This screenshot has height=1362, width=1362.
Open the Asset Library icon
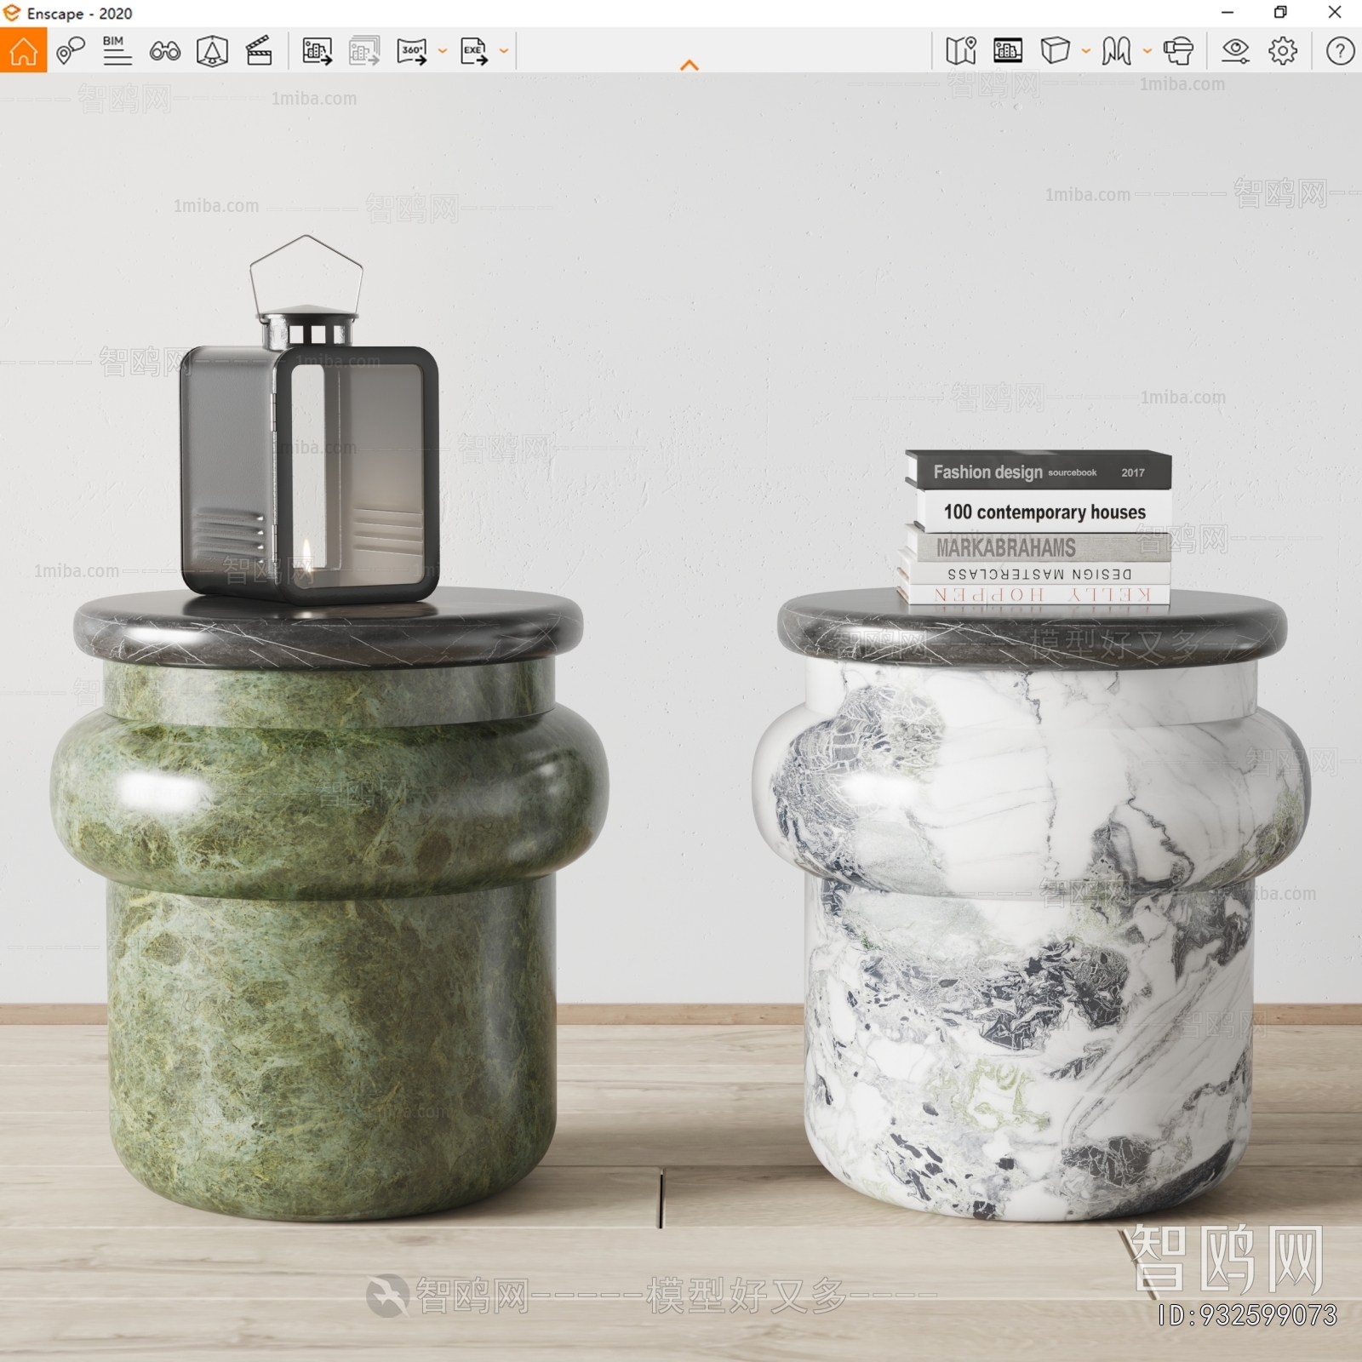1008,51
